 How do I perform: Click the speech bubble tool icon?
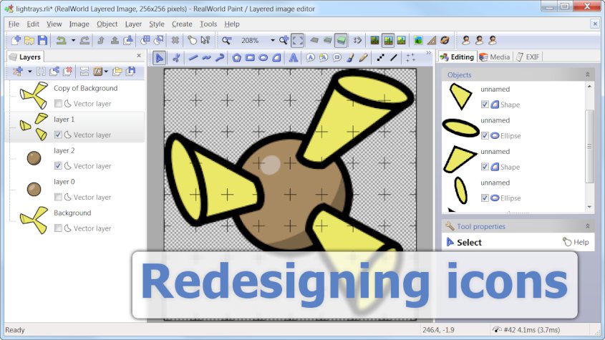click(x=337, y=58)
